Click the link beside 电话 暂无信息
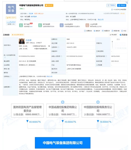 (34, 17)
